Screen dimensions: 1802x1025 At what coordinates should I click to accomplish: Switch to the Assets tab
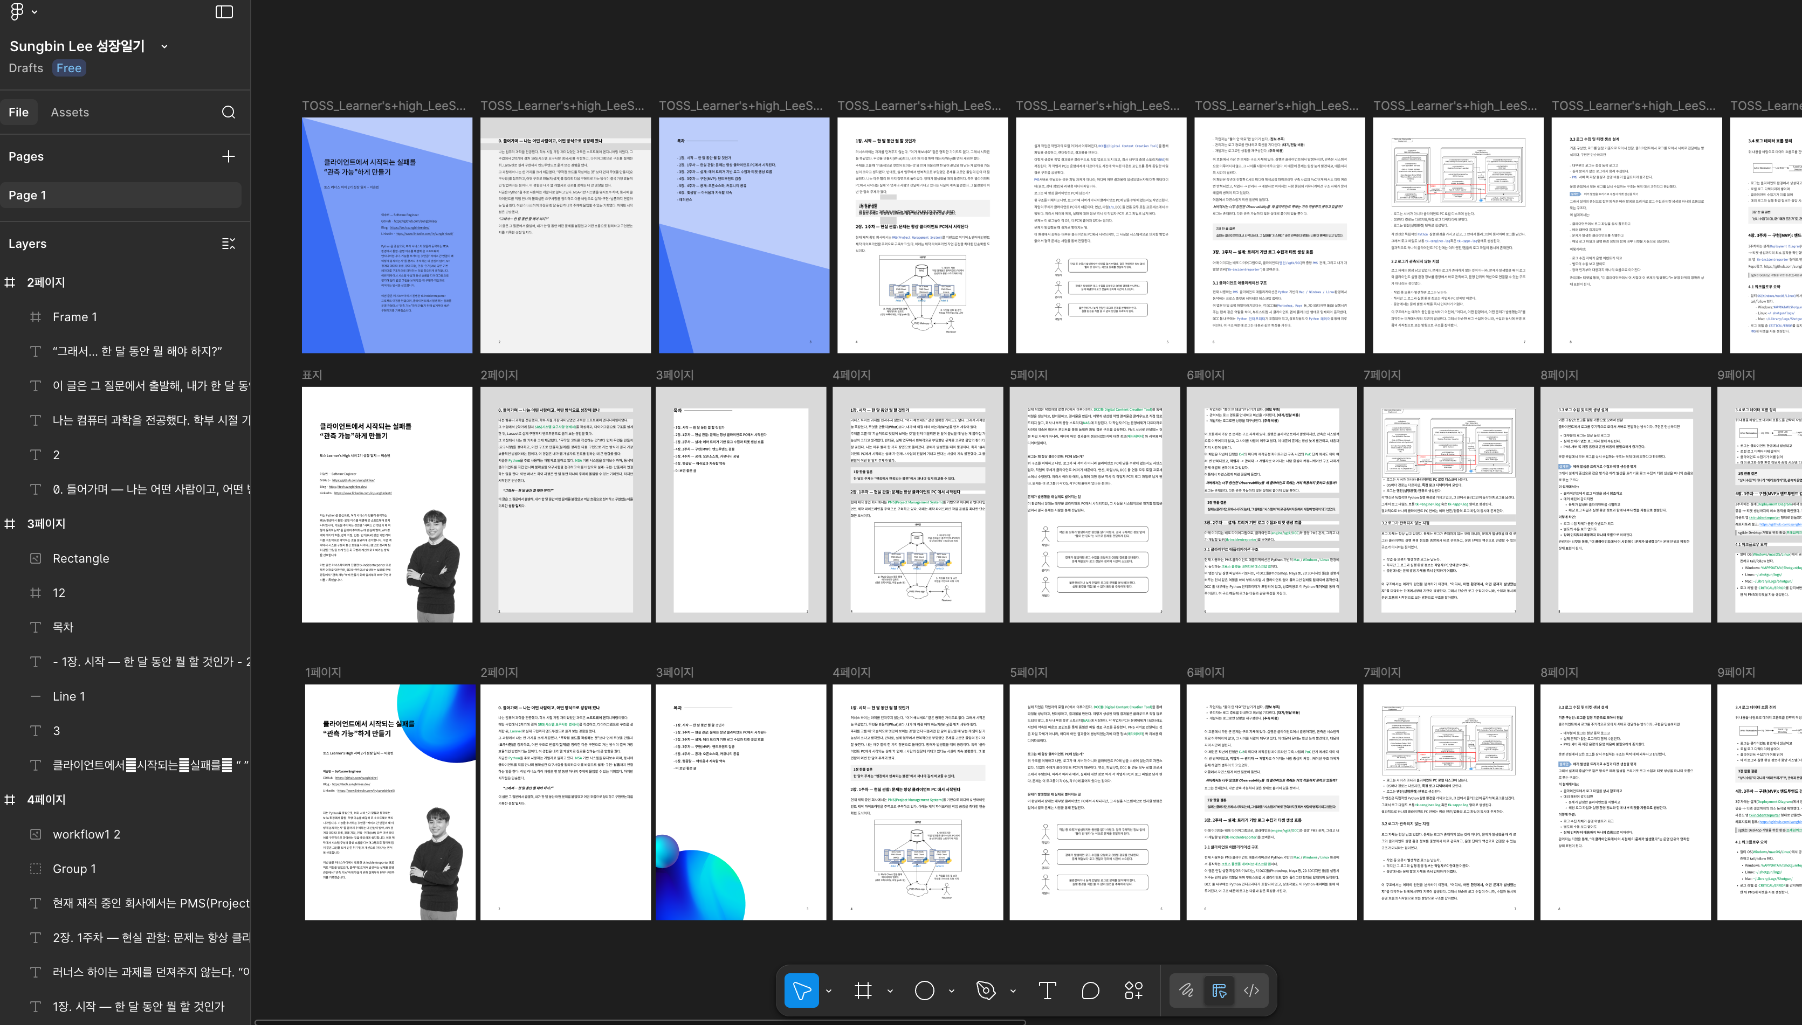70,112
